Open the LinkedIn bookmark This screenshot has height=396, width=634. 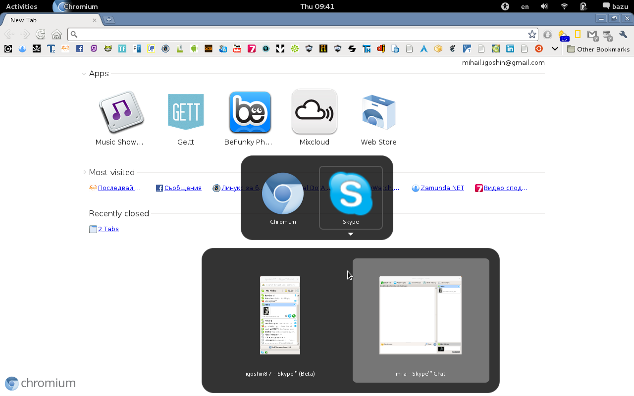(x=510, y=49)
